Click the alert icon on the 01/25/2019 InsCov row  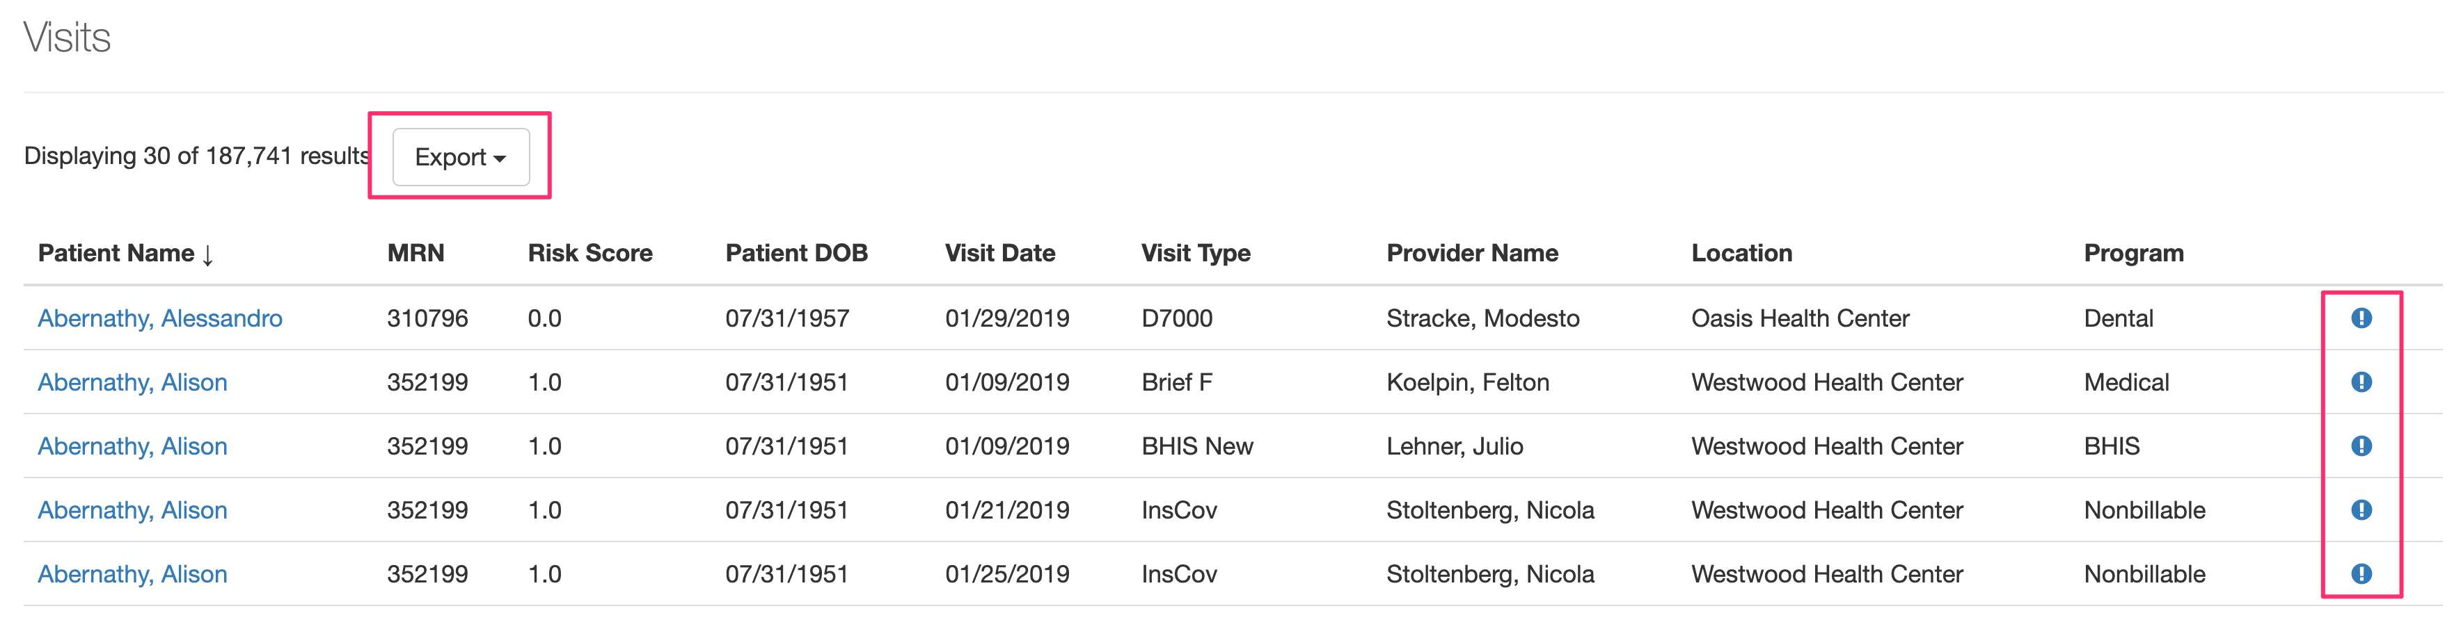[x=2361, y=573]
